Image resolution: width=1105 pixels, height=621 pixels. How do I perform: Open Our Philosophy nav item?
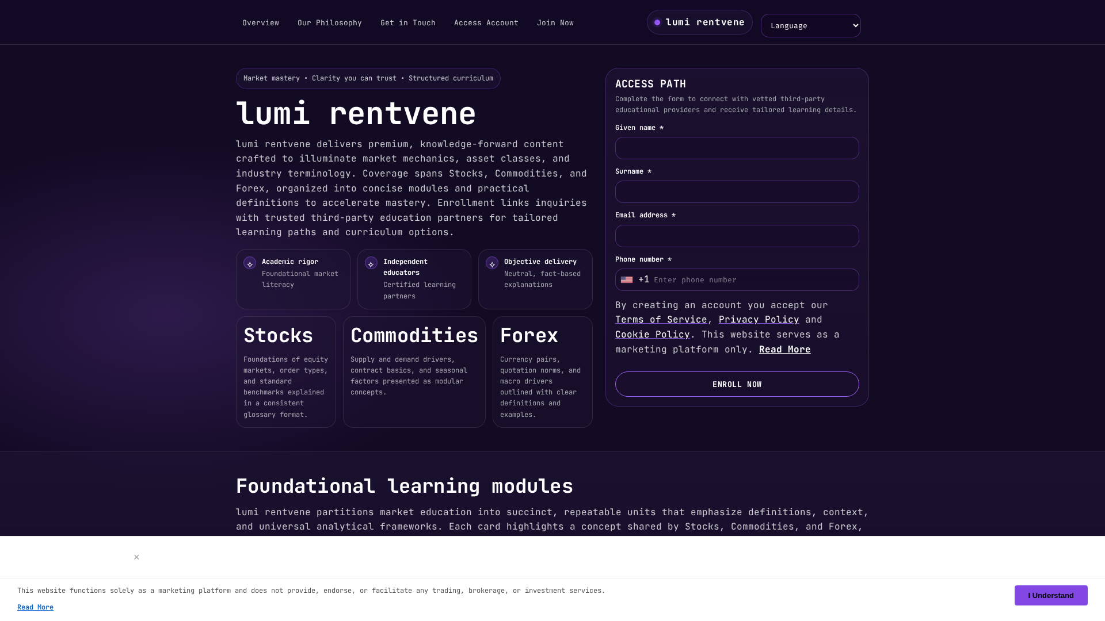(330, 23)
